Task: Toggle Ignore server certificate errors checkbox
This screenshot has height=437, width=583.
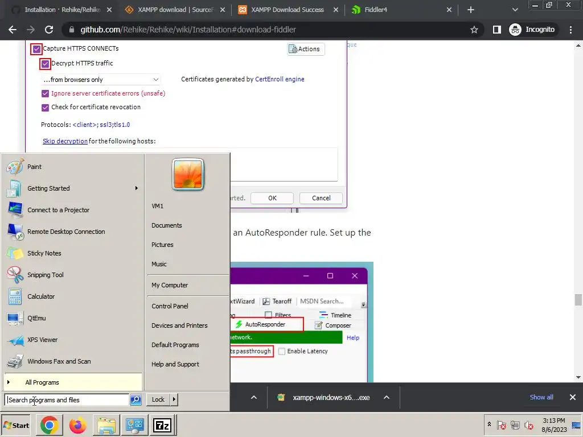Action: pos(45,94)
